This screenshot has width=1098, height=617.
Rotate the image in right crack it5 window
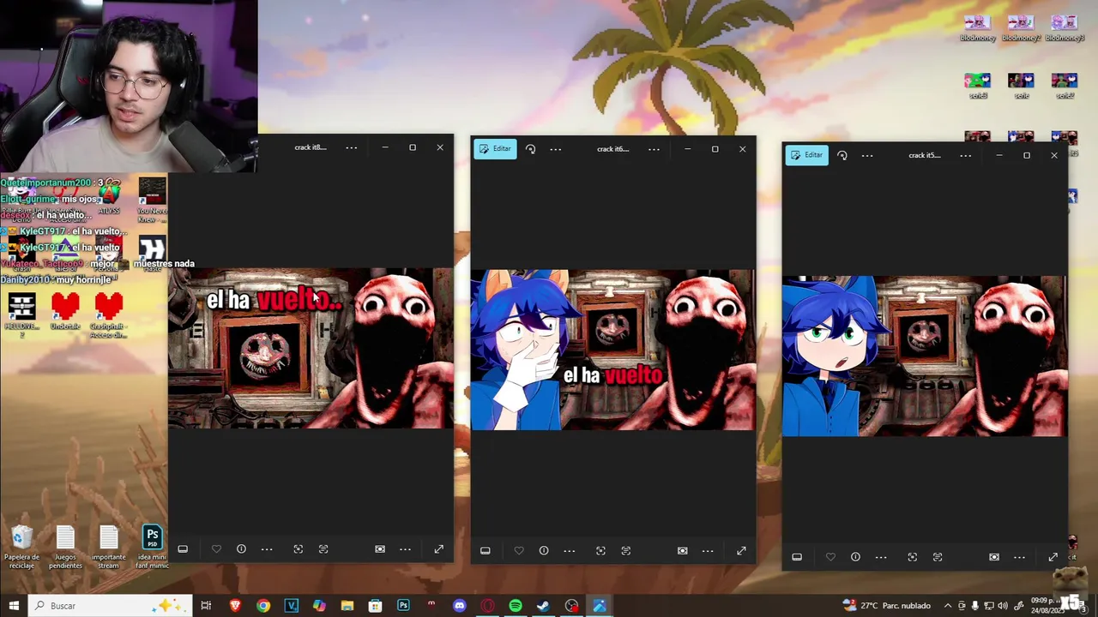842,155
